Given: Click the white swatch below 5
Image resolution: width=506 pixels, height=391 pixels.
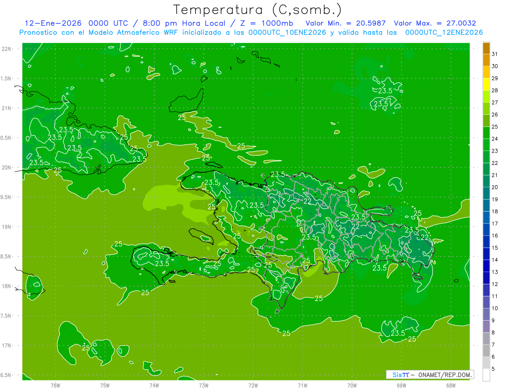Looking at the screenshot, I should (x=486, y=375).
